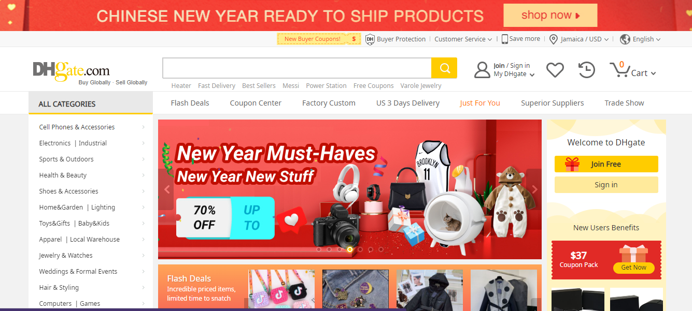Focus the product search input field
692x311 pixels.
297,68
